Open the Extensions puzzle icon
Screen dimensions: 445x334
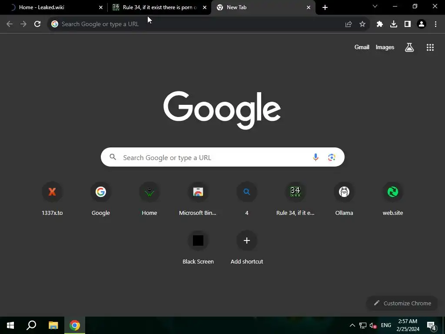click(x=380, y=24)
